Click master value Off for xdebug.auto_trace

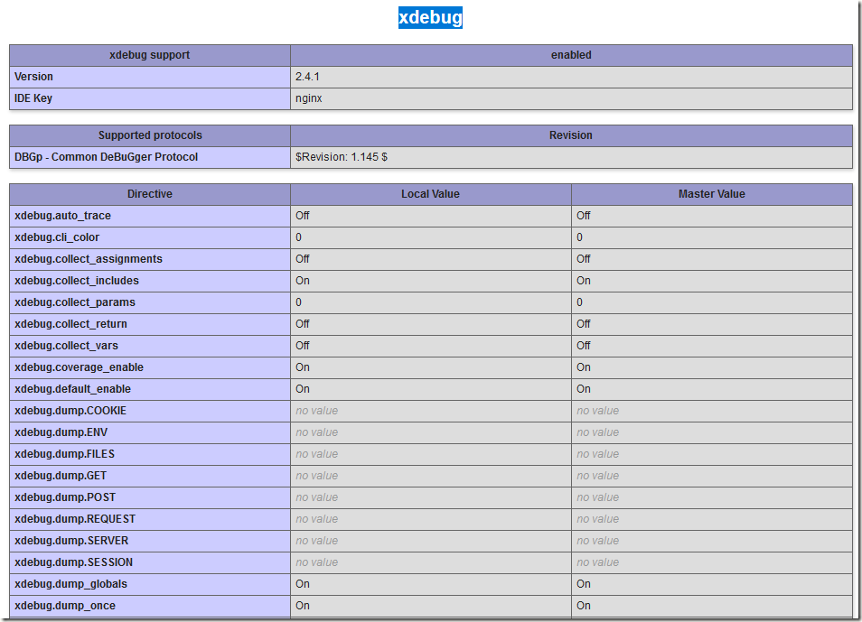(x=584, y=216)
